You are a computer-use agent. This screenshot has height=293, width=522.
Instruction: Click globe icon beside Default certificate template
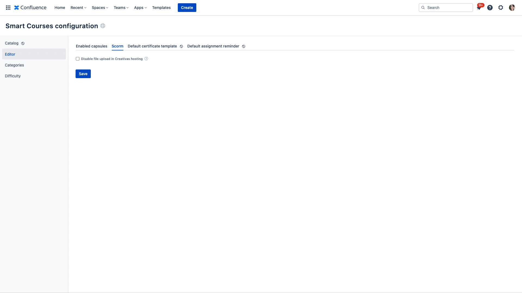coord(181,46)
